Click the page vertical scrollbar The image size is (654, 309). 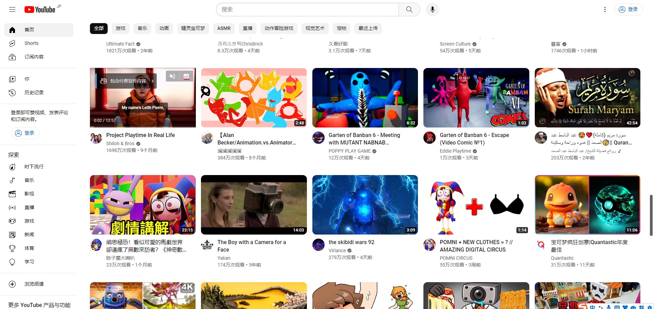coord(651,215)
